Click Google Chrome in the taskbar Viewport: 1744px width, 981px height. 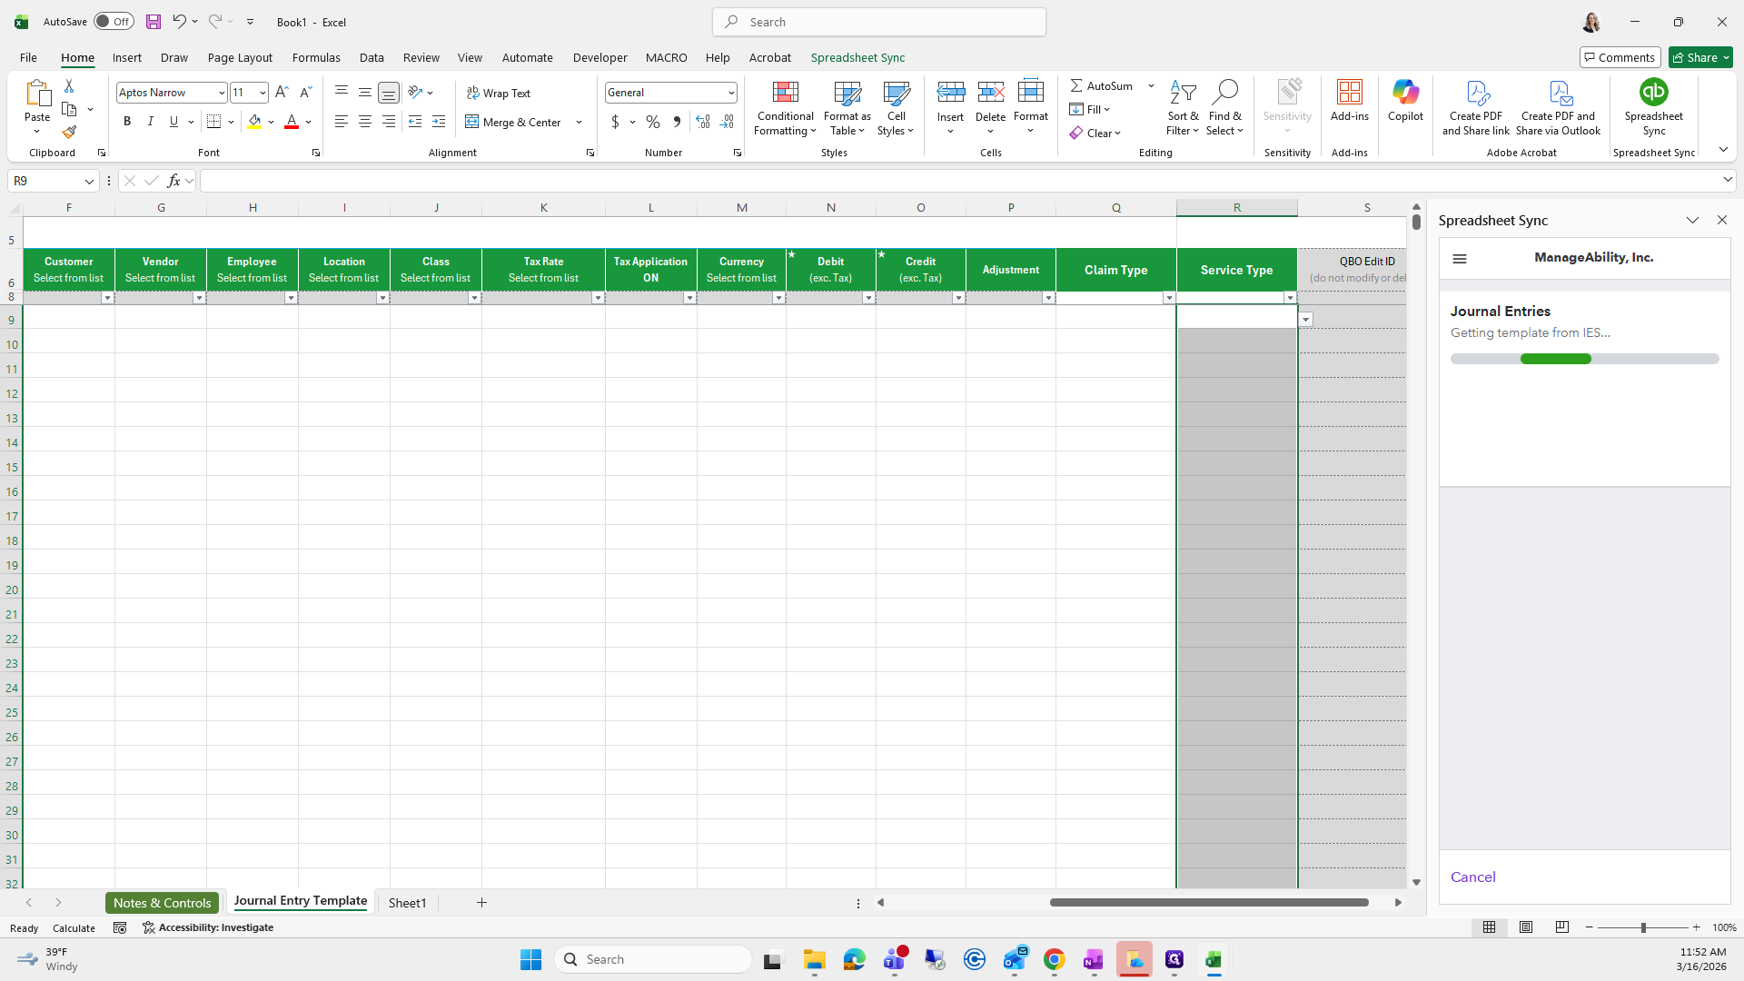coord(1054,959)
